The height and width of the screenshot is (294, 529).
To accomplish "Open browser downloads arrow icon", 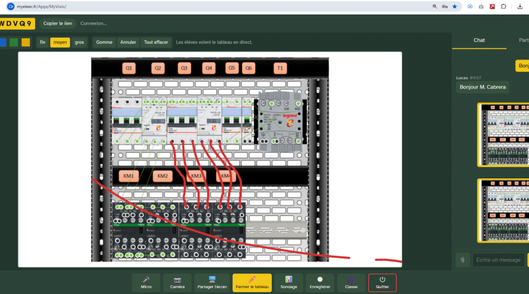I will pyautogui.click(x=520, y=7).
